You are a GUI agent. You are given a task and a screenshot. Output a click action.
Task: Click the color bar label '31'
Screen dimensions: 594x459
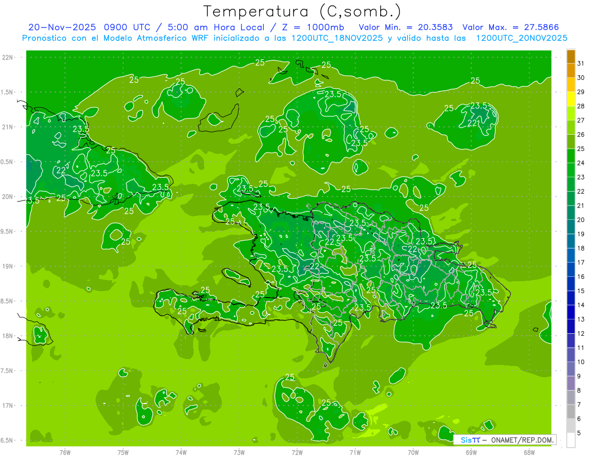pyautogui.click(x=581, y=63)
